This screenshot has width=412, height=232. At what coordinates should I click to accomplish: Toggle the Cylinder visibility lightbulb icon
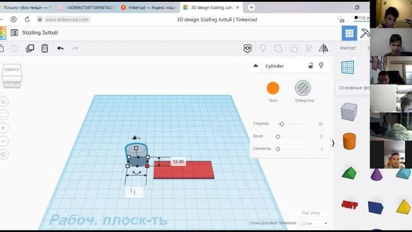pos(321,66)
